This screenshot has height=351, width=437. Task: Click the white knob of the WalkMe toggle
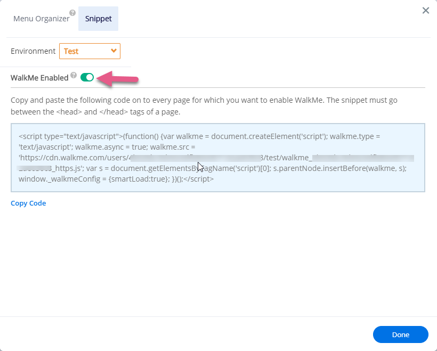[90, 78]
